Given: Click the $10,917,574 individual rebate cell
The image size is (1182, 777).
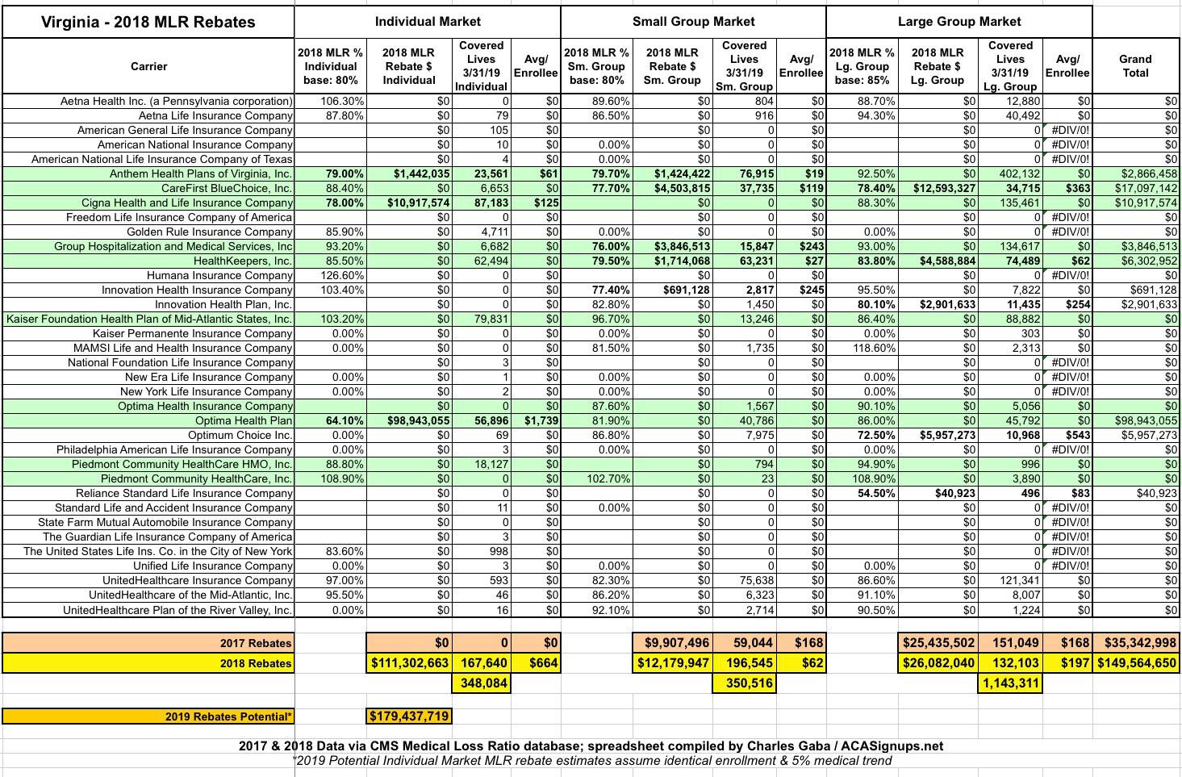Looking at the screenshot, I should (x=409, y=203).
